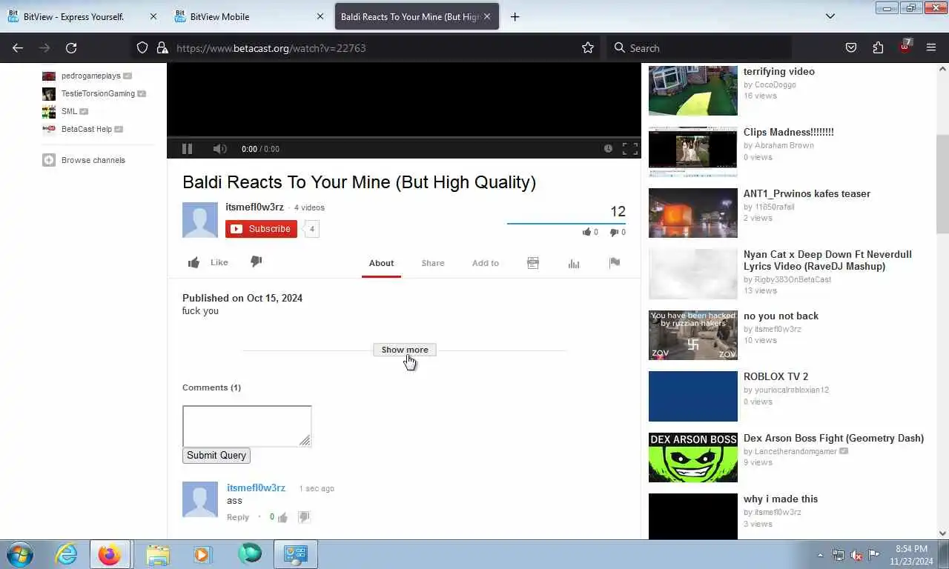Open Windows Explorer folder on taskbar

pos(158,554)
